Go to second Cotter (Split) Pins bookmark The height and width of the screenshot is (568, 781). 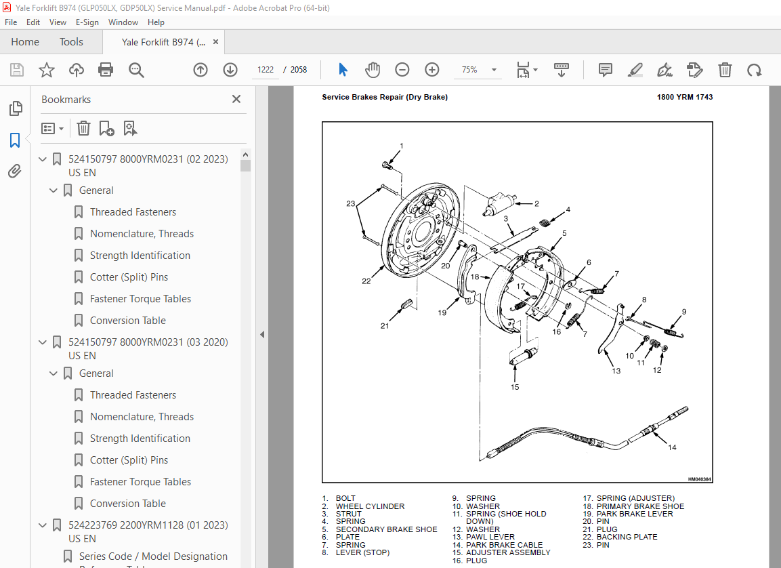[x=129, y=460]
